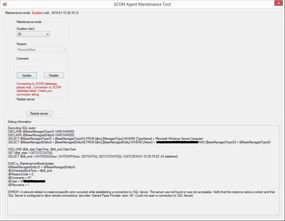Click the ERROR network-related message text

[x=142, y=194]
